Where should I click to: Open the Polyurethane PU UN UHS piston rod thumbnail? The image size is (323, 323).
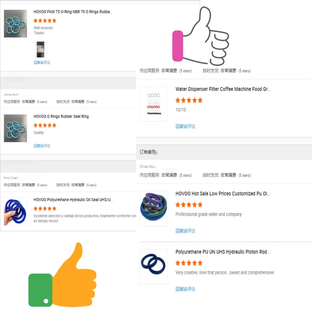154,266
